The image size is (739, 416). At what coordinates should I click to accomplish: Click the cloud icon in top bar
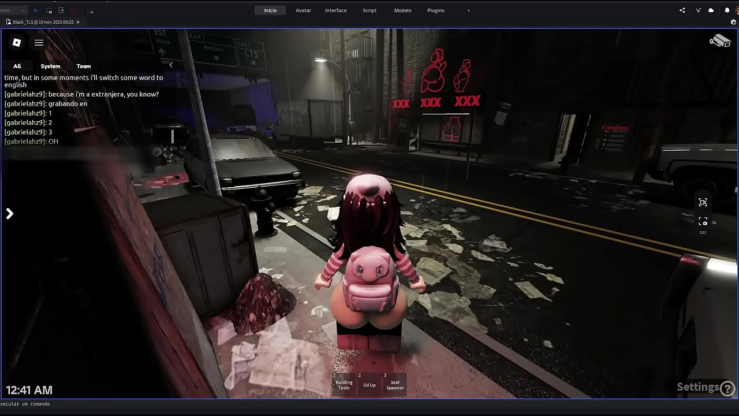[711, 10]
